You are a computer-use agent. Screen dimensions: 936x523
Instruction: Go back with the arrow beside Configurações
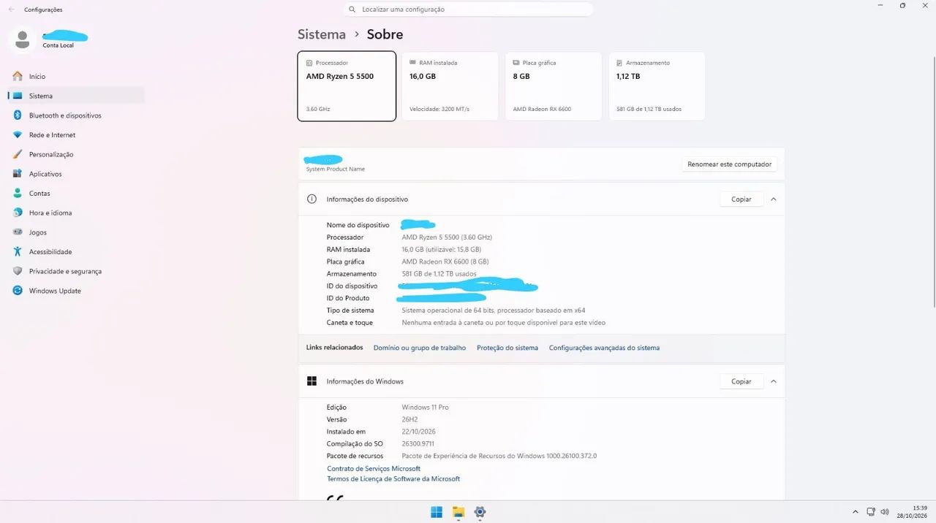[x=11, y=9]
